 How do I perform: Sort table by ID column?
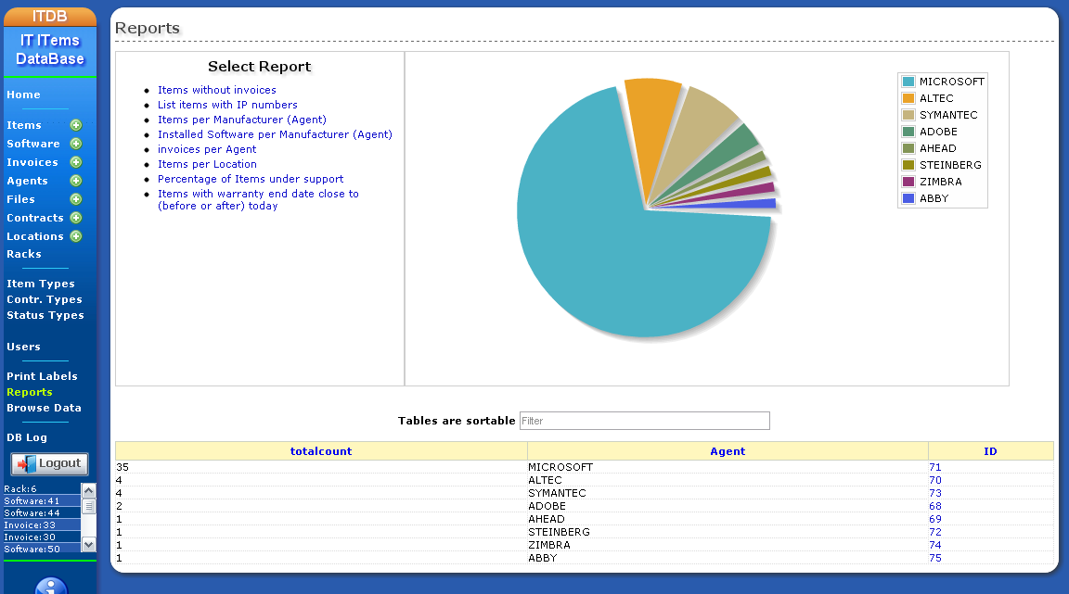(x=990, y=451)
